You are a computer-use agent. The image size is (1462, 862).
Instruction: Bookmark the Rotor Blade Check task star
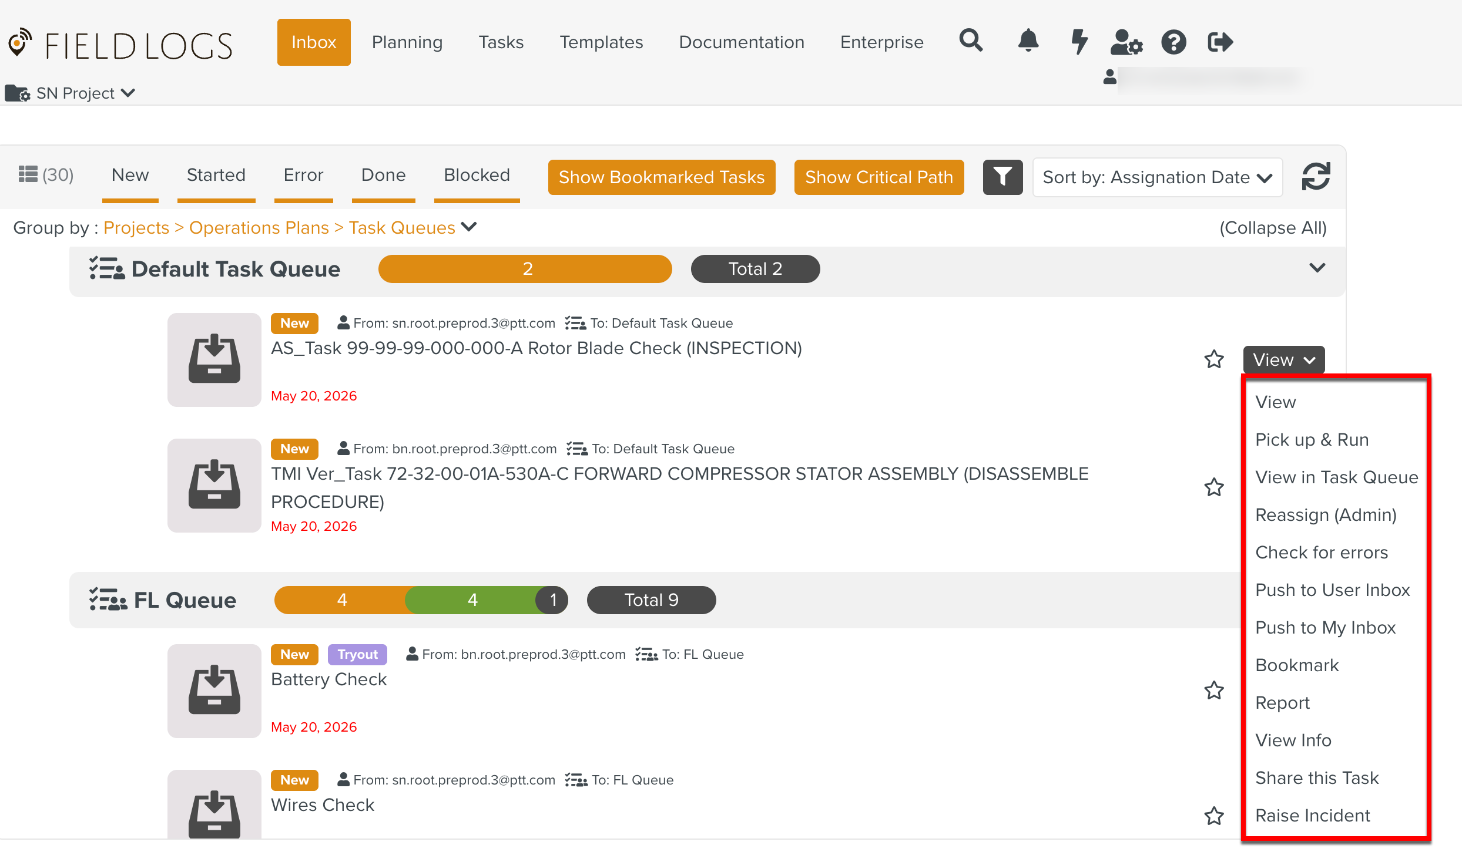[x=1214, y=359]
